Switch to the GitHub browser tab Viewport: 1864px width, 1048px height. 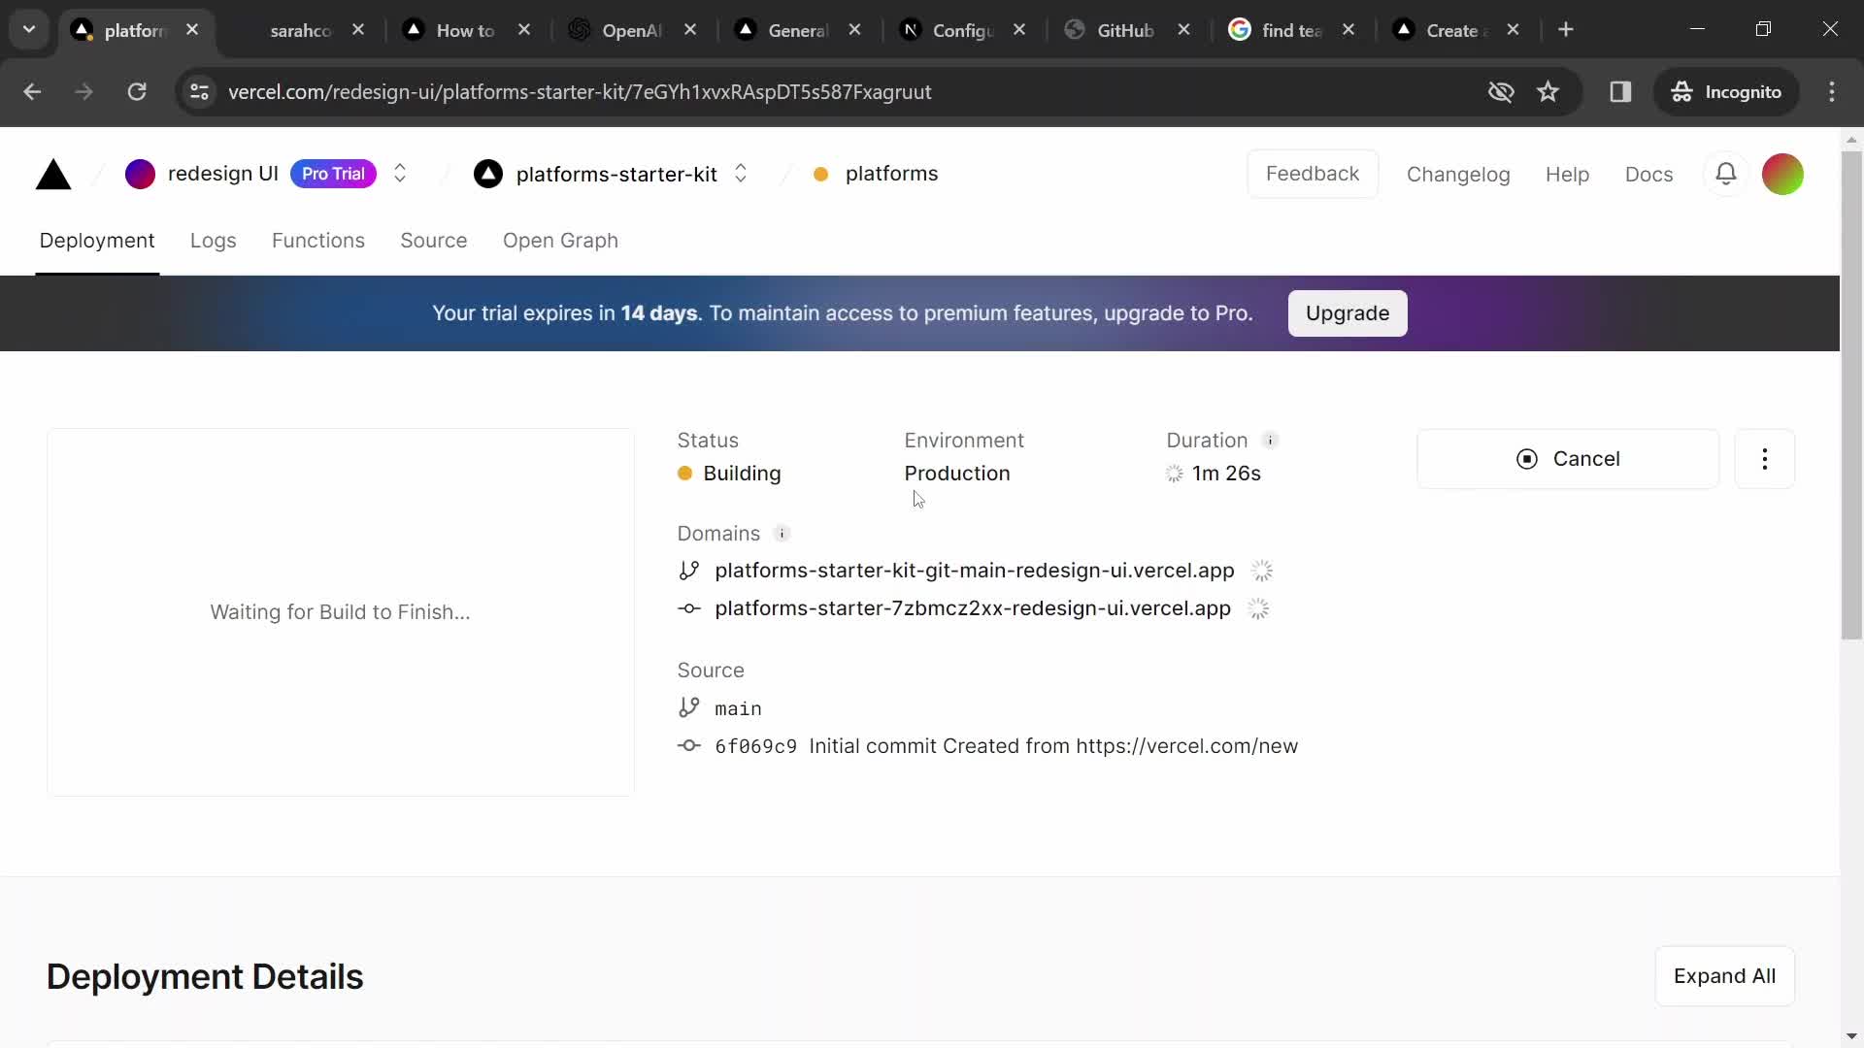(x=1124, y=31)
